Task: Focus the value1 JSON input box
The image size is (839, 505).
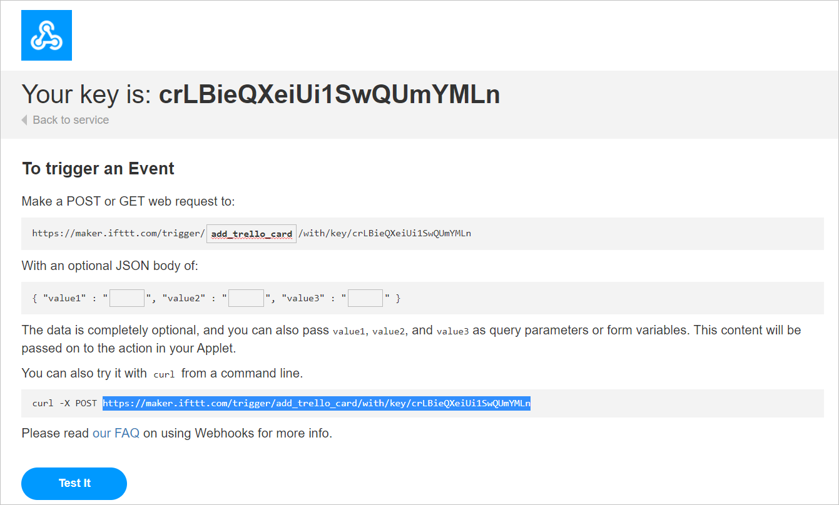Action: (127, 298)
